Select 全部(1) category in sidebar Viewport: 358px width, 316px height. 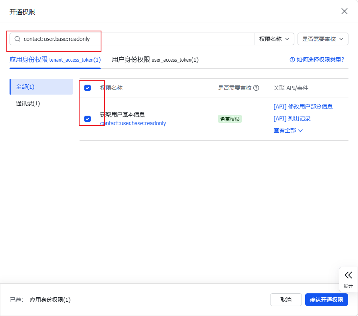coord(41,87)
